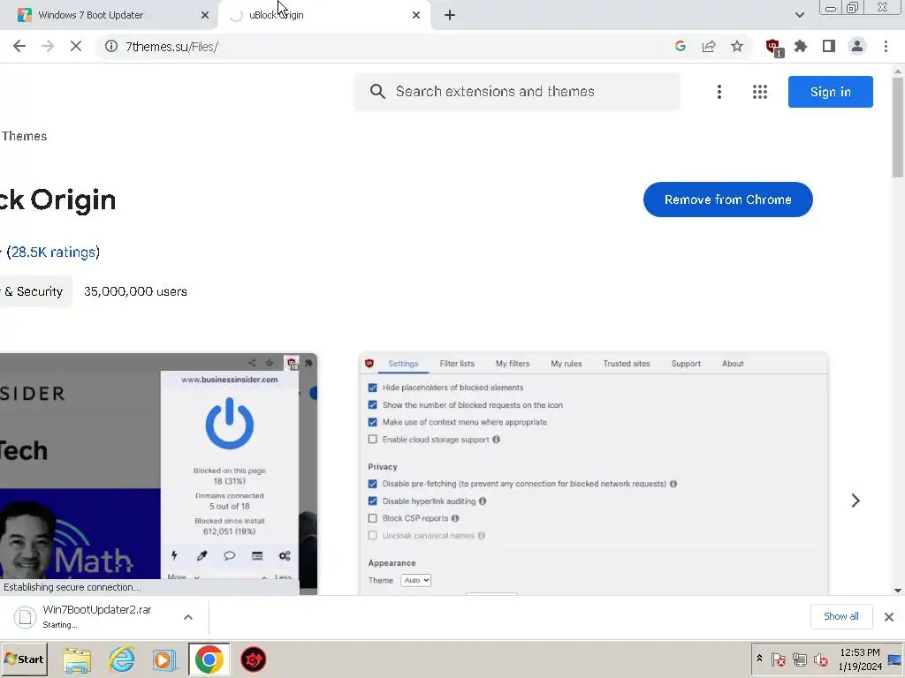Click the volume tray icon

click(x=820, y=659)
